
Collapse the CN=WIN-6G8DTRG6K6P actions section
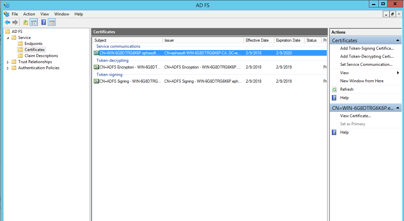click(x=398, y=108)
